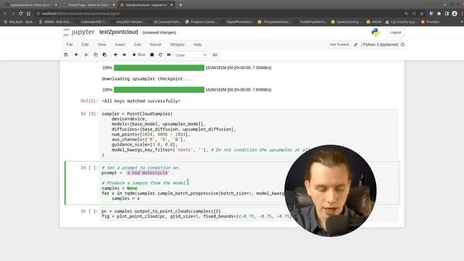The image size is (464, 261).
Task: Open the Kernel menu
Action: coord(155,44)
